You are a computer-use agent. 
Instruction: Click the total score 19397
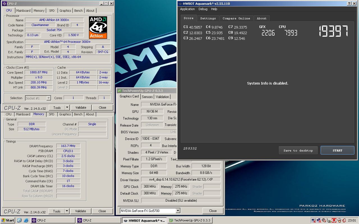coord(333,31)
